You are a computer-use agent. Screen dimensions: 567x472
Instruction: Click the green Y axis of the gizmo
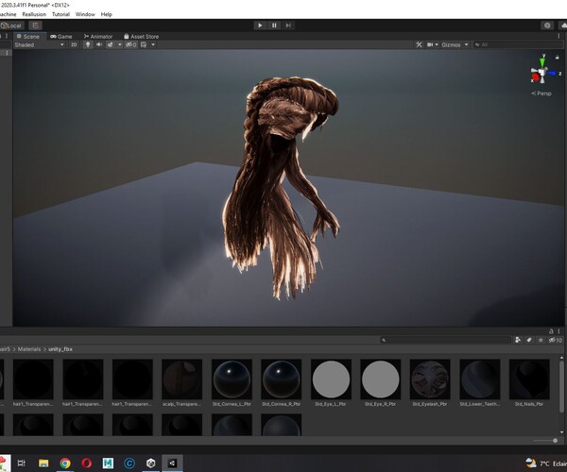click(x=542, y=61)
